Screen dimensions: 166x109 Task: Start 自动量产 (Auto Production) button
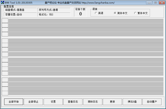(152, 102)
